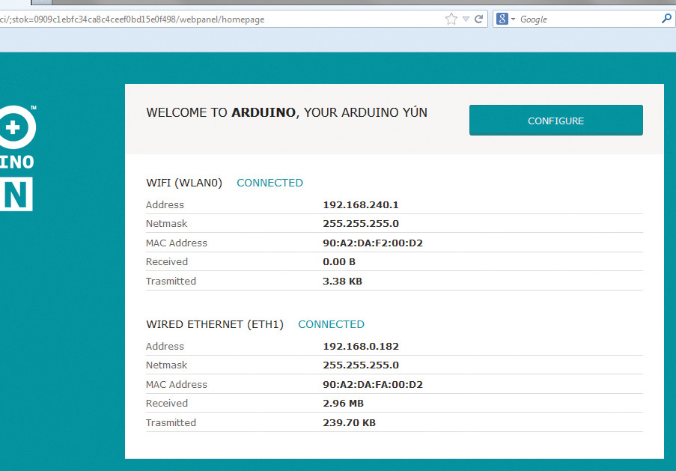Click the CONNECTED status next to WIFI
676x471 pixels.
(x=270, y=183)
